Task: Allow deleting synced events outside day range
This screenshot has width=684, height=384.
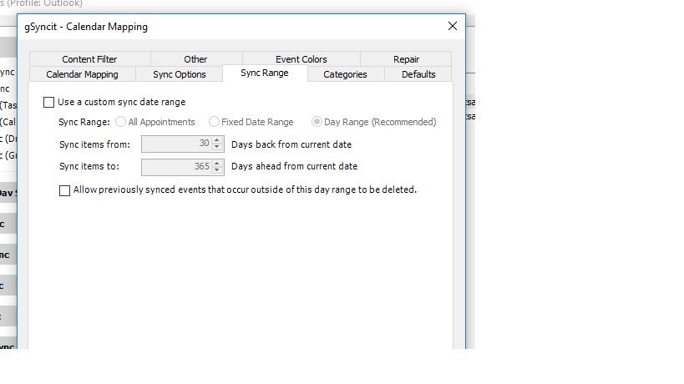Action: click(64, 190)
